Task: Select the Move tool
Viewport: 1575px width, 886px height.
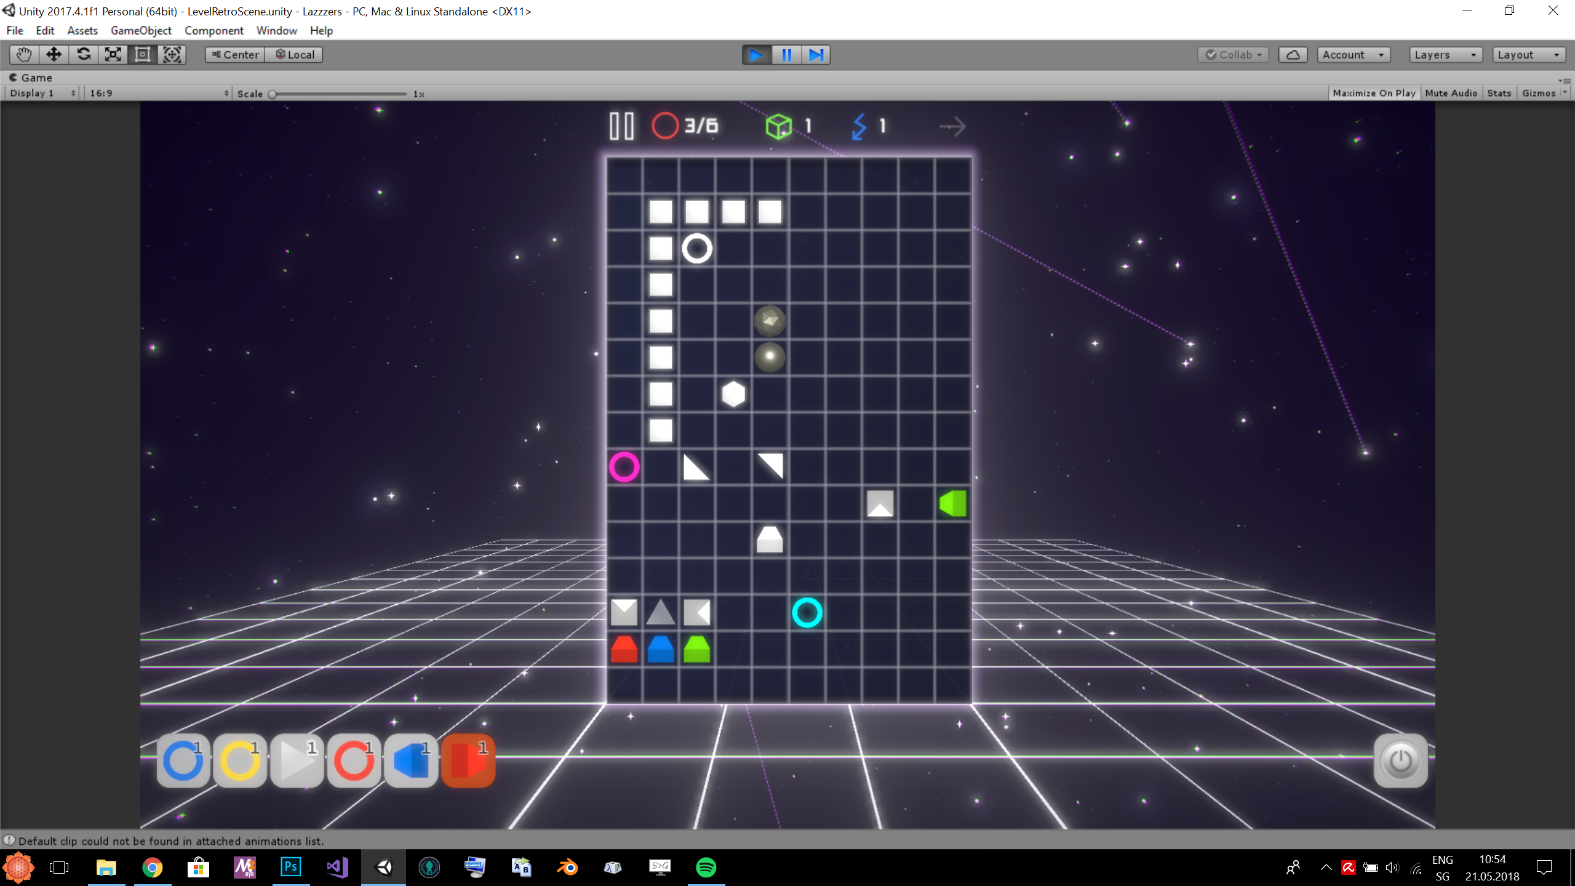Action: [x=54, y=55]
